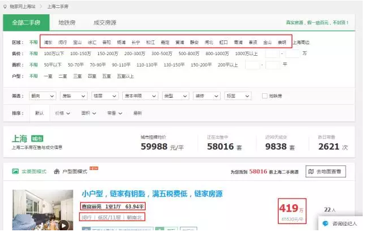The image size is (365, 232).
Task: Open the 房龄 filter dropdown
Action: click(73, 96)
